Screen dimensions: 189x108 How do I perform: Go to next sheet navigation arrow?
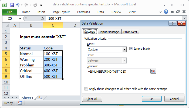pyautogui.click(x=12, y=98)
